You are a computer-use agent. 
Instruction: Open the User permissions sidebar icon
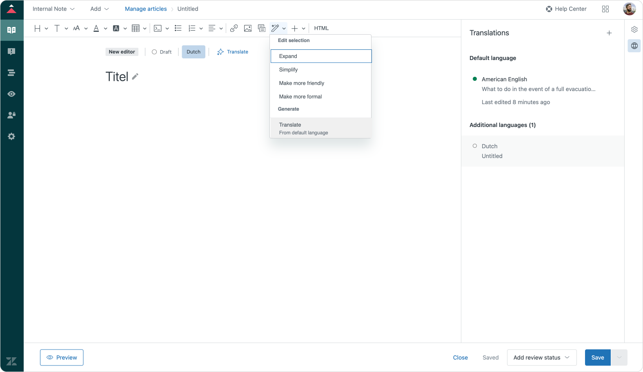[x=11, y=115]
